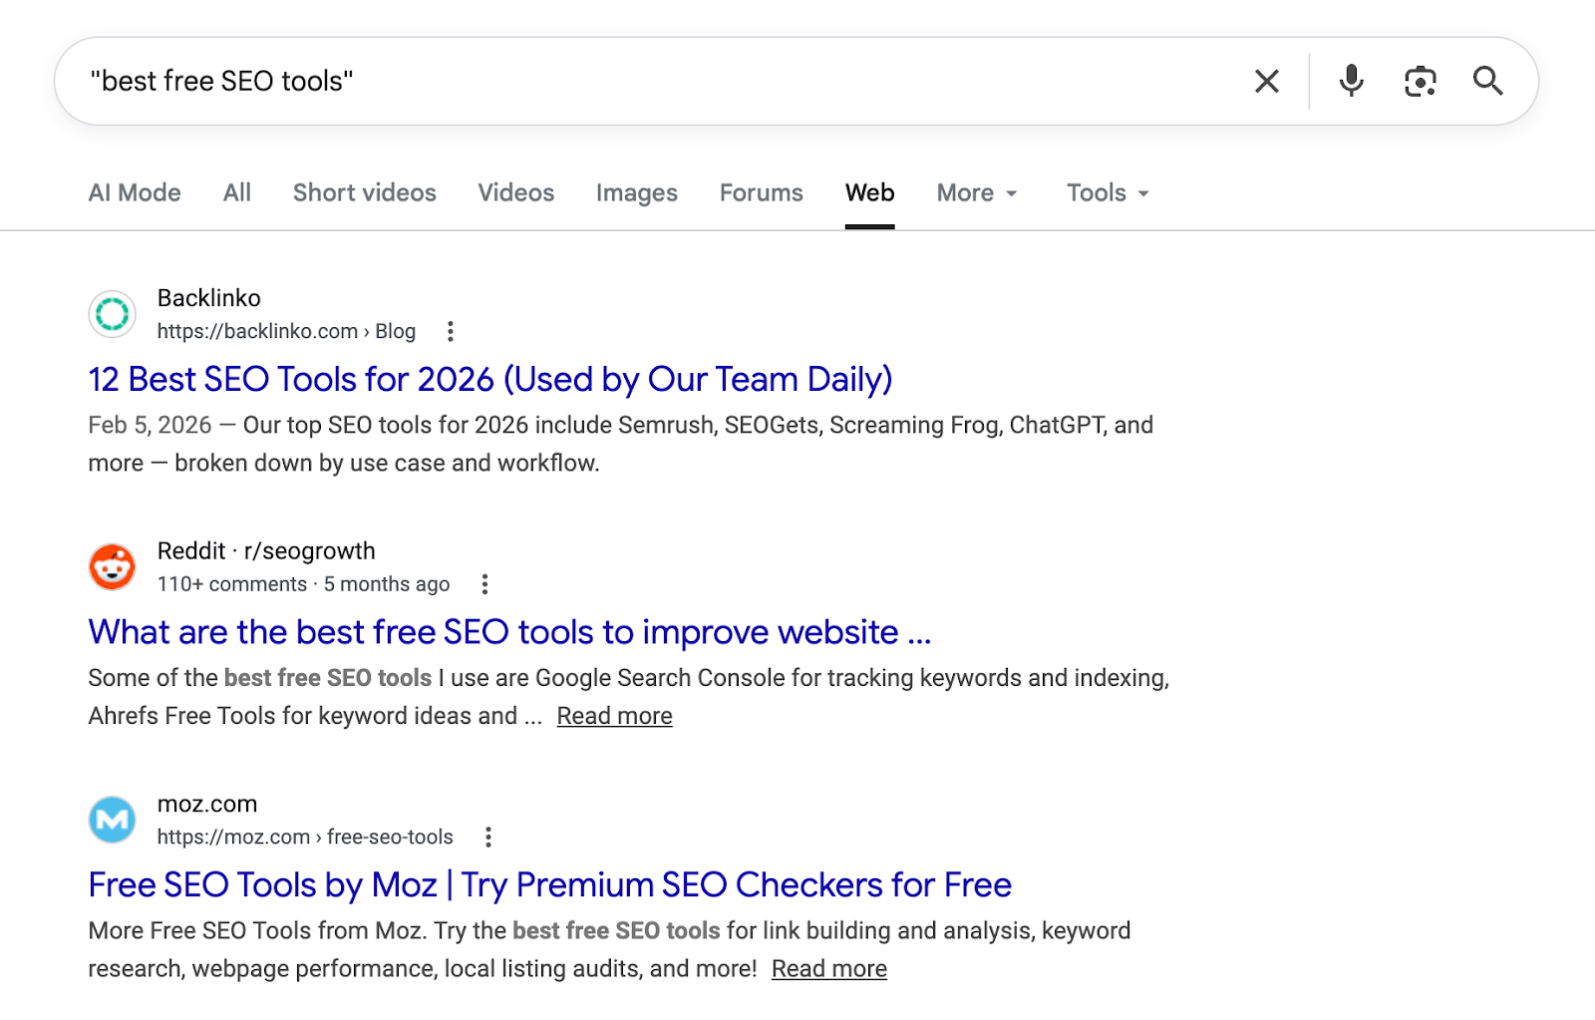Start voice search with the microphone icon
The width and height of the screenshot is (1595, 1020).
tap(1351, 81)
